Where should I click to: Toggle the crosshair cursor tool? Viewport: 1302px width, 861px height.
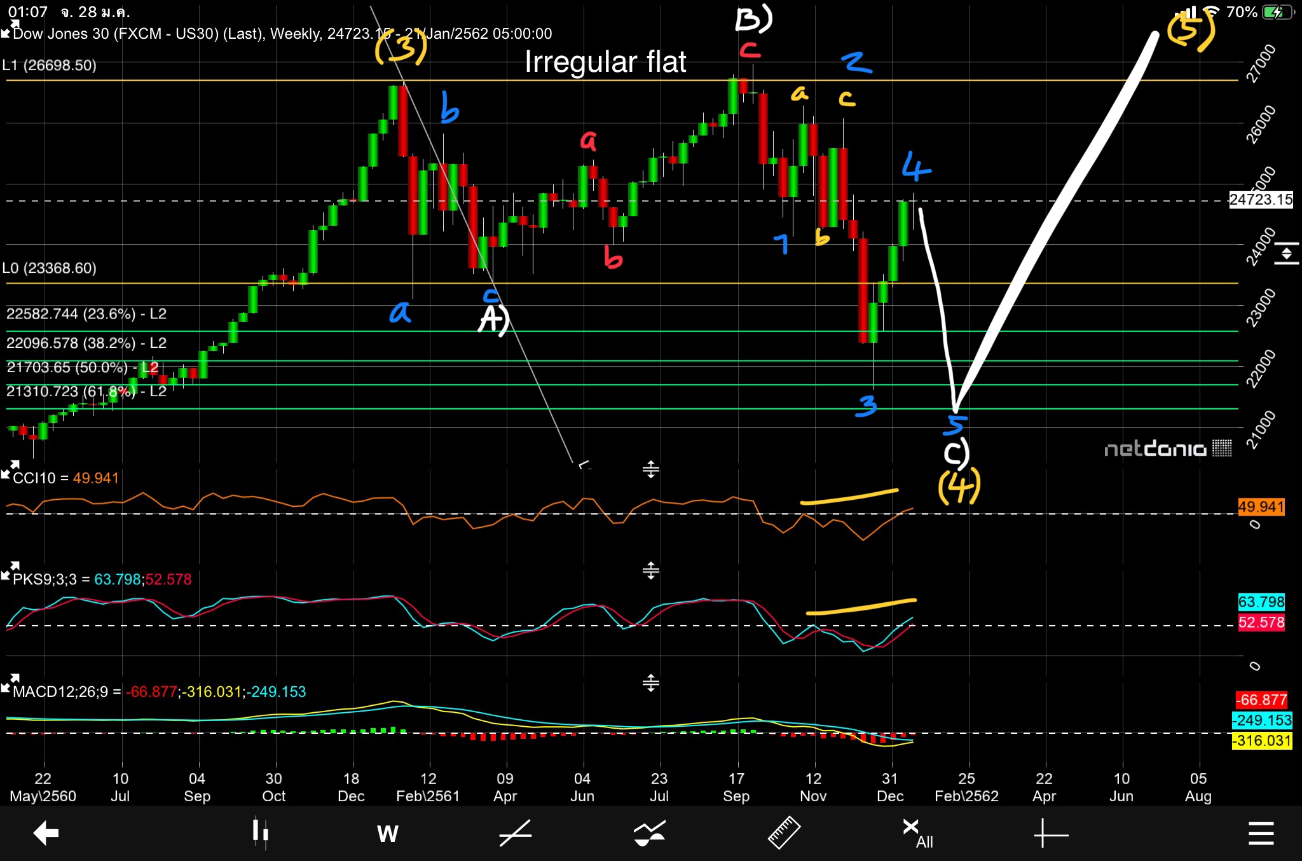pos(1050,833)
